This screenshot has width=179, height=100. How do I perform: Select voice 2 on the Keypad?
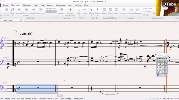coord(160,75)
